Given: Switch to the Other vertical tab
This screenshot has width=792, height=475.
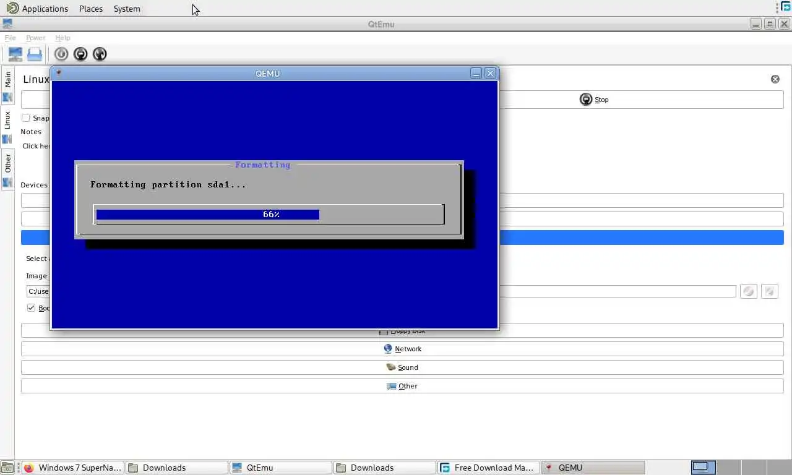Looking at the screenshot, I should pyautogui.click(x=7, y=169).
